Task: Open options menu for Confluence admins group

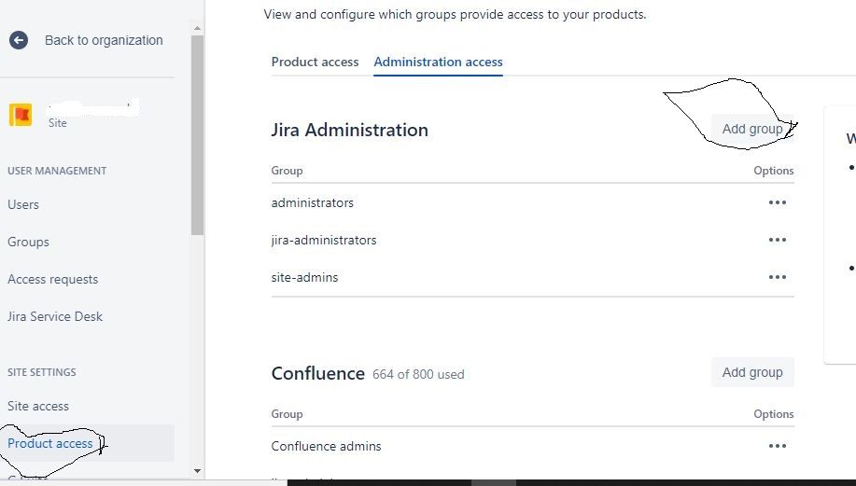Action: (x=778, y=446)
